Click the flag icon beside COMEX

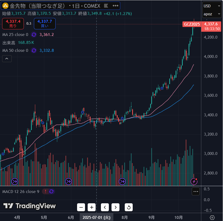(x=106, y=6)
